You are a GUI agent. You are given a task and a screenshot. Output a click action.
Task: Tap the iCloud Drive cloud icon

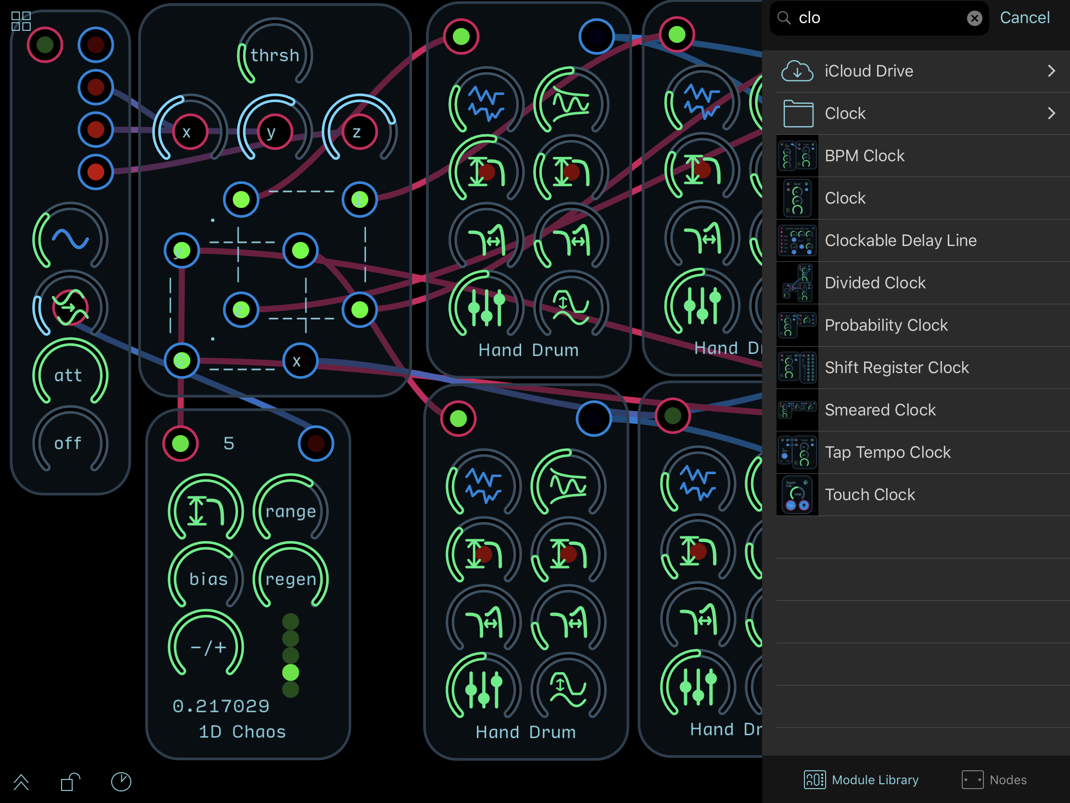pos(797,71)
